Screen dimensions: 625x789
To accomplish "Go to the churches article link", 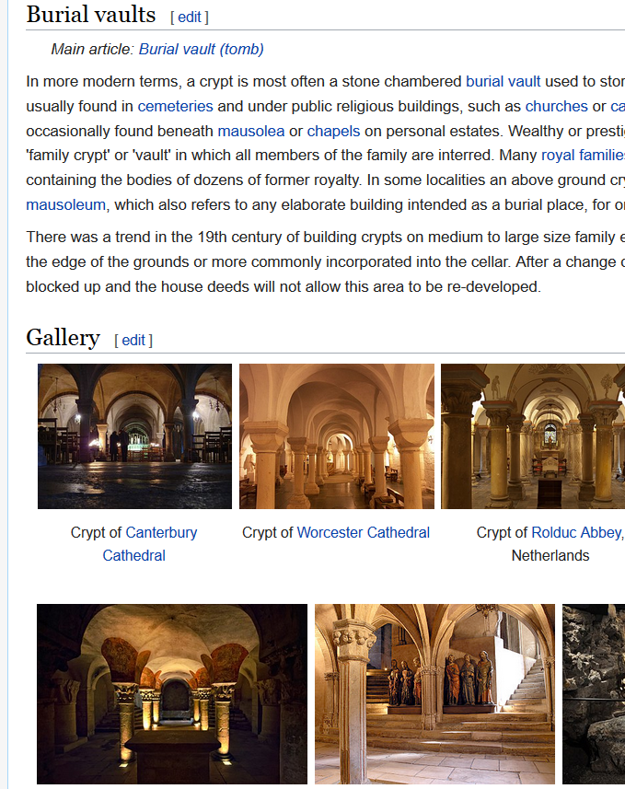I will click(556, 106).
